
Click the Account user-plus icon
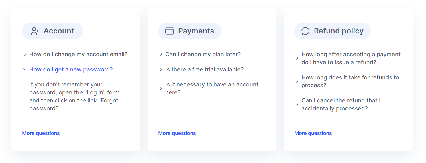coord(35,31)
